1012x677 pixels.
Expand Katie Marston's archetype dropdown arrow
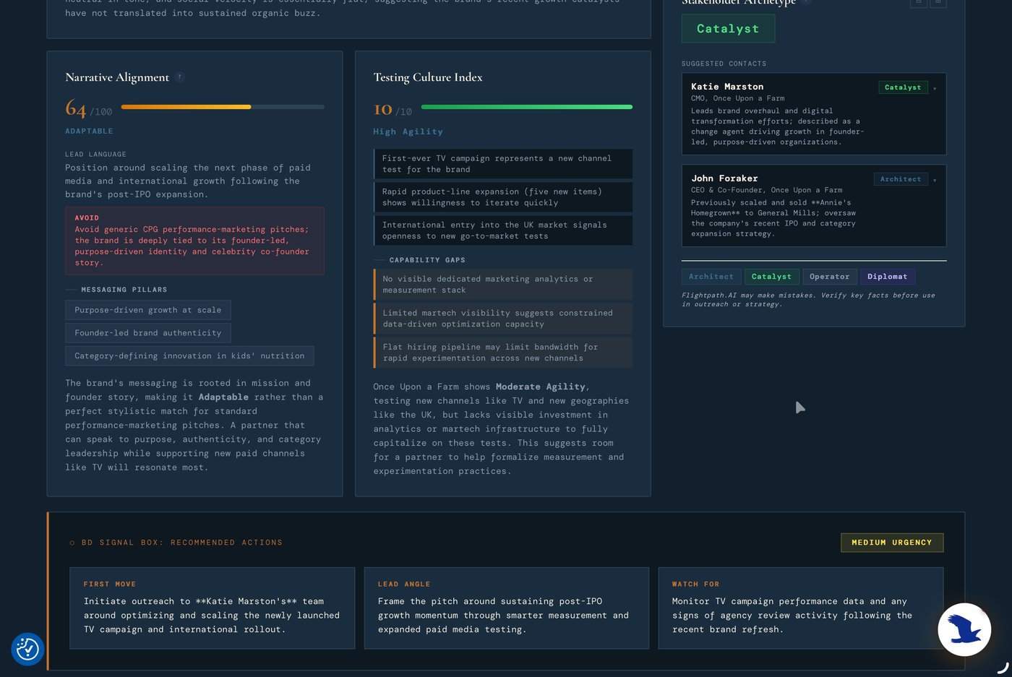935,88
